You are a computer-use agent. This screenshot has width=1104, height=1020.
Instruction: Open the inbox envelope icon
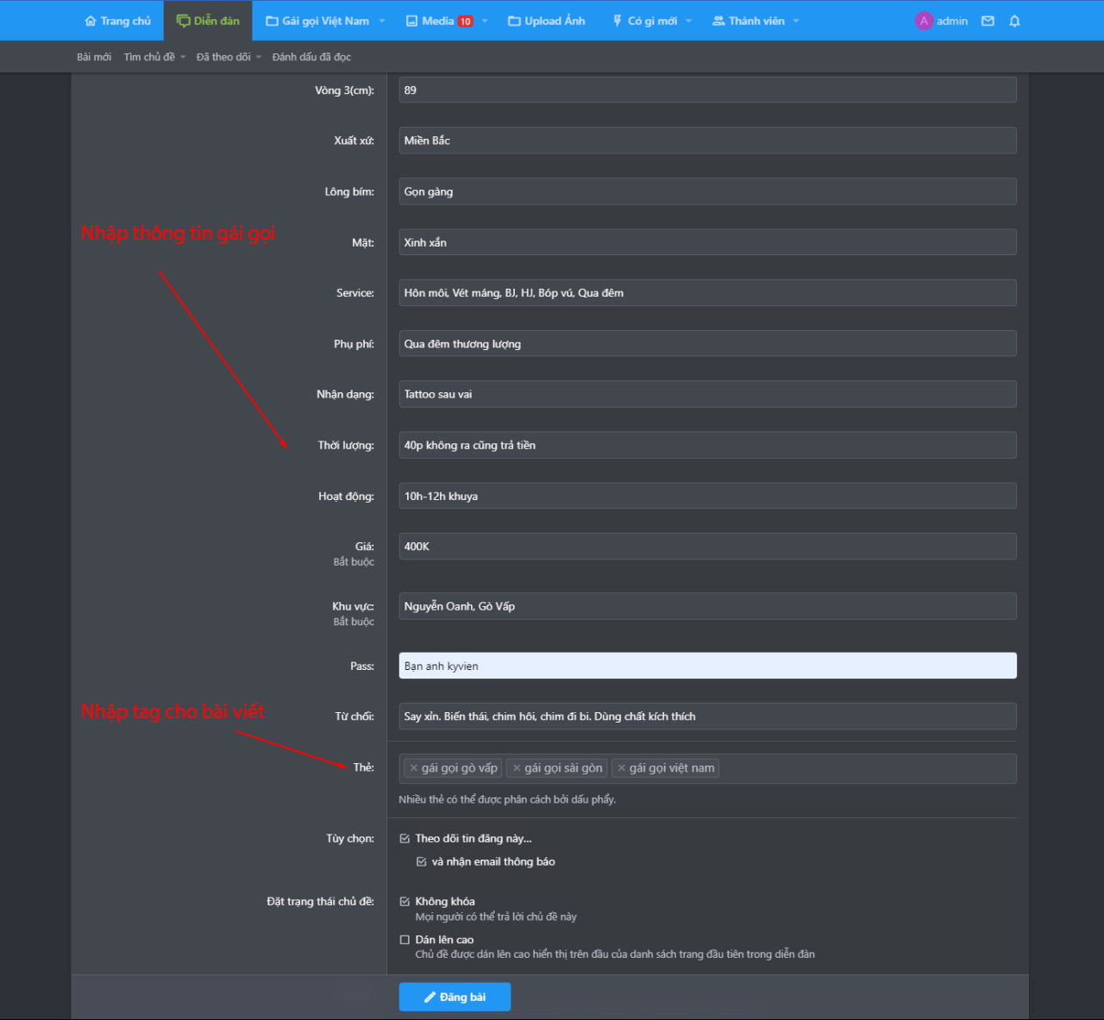[988, 21]
